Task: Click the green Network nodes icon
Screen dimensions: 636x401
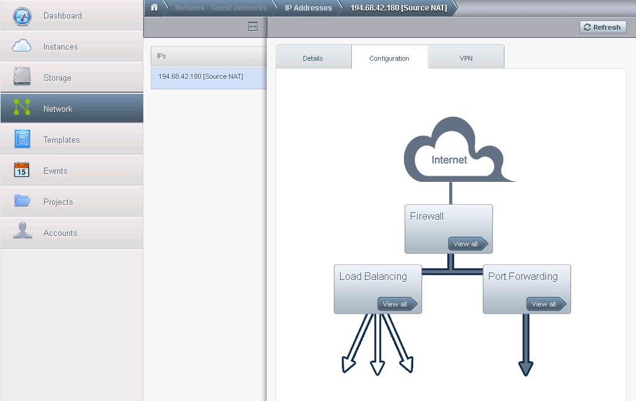Action: tap(22, 108)
